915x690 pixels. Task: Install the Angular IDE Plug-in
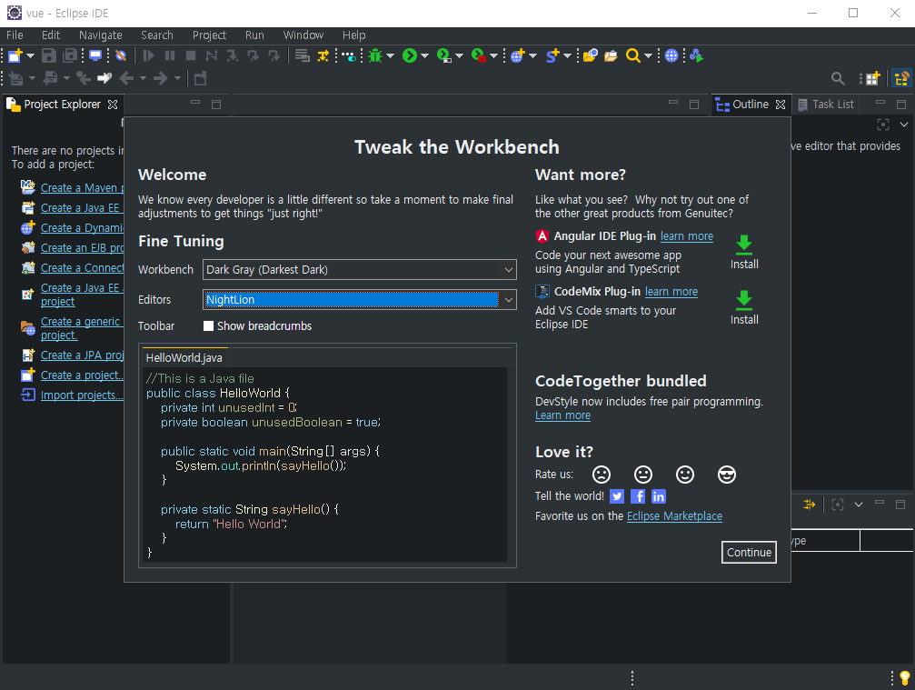pos(744,252)
